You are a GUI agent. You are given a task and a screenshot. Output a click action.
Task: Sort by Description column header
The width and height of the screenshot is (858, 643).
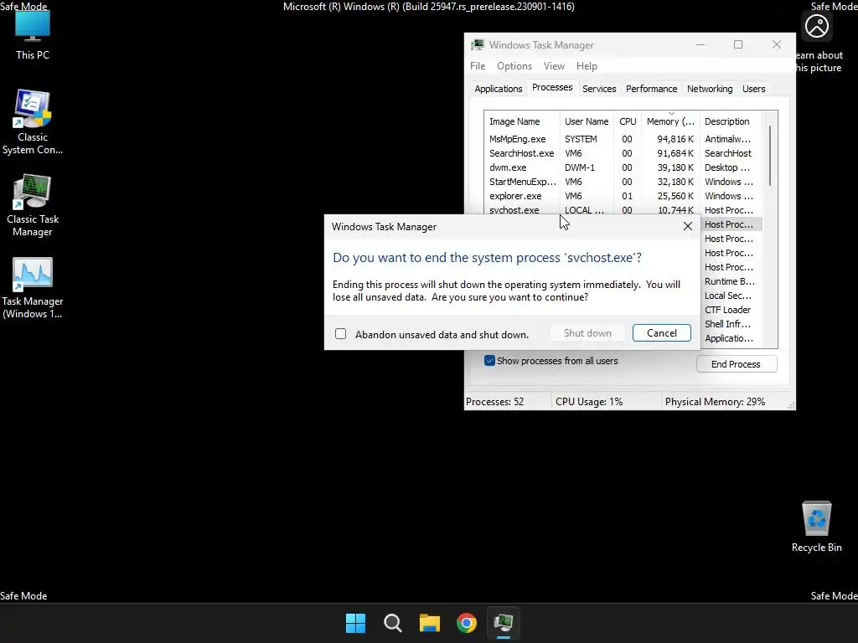(731, 121)
